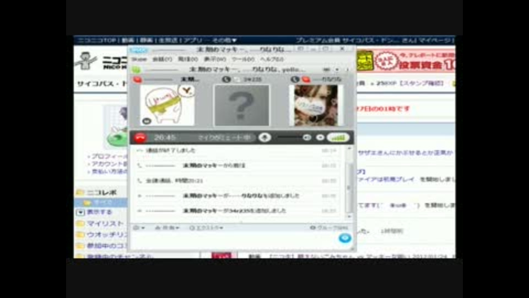The height and width of the screenshot is (298, 529).
Task: Select highlighted sub-item under ニコレポ
Action: [101, 203]
